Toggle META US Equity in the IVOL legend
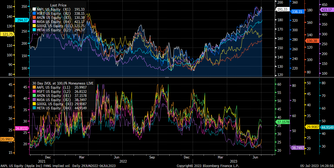The height and width of the screenshot is (168, 334). pyautogui.click(x=49, y=108)
